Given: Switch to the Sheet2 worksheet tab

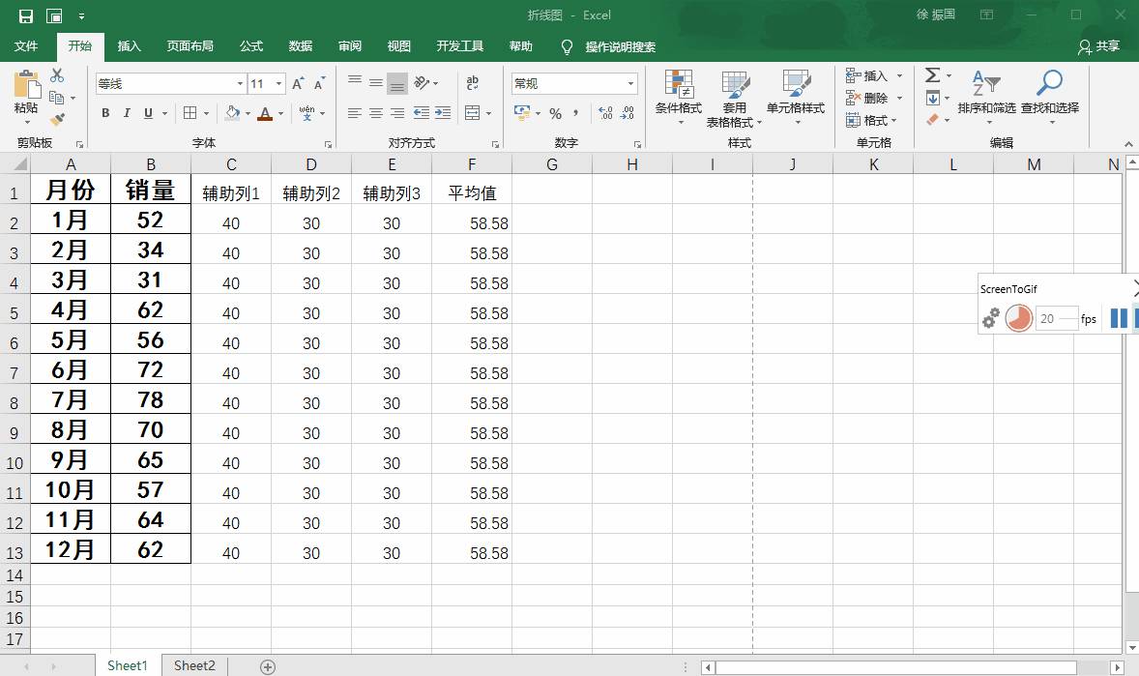Looking at the screenshot, I should pyautogui.click(x=194, y=665).
